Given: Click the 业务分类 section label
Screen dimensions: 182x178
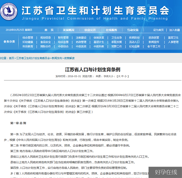Looking at the screenshot, I should click(9, 42).
